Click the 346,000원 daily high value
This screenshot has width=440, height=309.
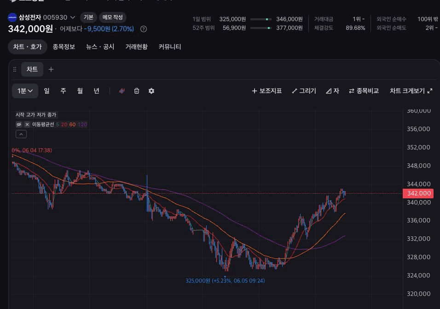tap(289, 19)
